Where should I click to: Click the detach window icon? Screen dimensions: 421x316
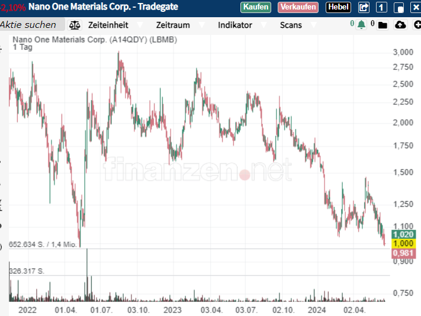click(398, 8)
